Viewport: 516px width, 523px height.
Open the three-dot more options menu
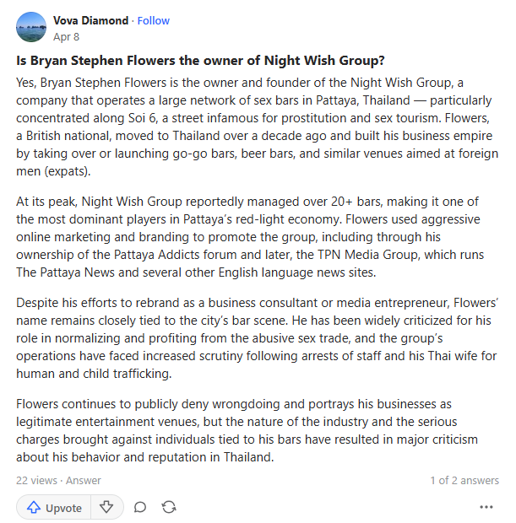pos(486,507)
